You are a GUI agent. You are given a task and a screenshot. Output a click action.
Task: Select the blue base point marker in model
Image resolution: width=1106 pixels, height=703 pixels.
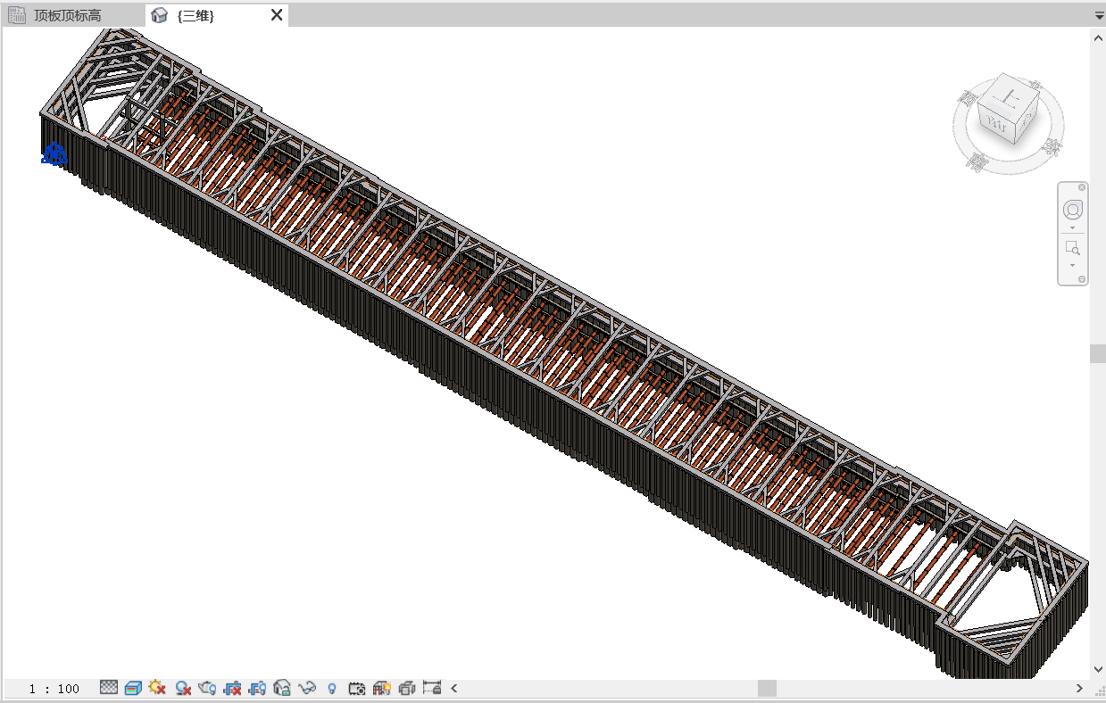click(x=54, y=154)
